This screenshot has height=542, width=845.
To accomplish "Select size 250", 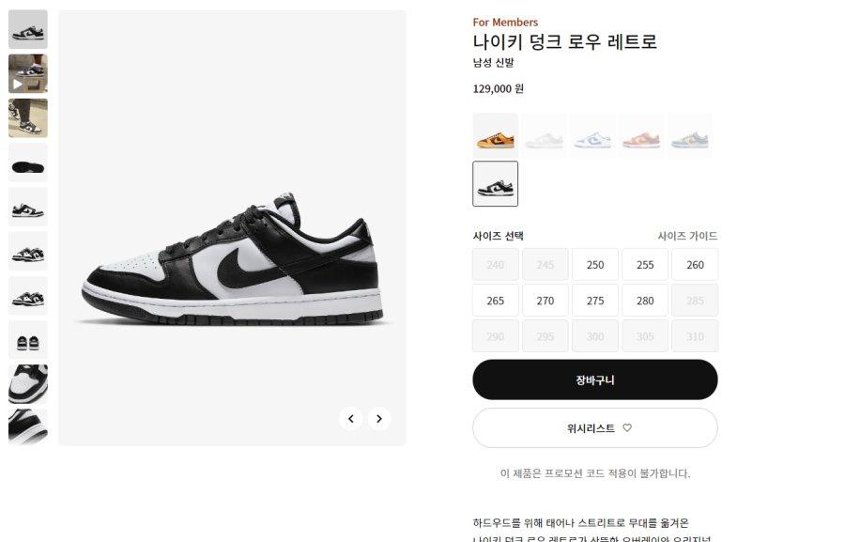I will (x=595, y=265).
